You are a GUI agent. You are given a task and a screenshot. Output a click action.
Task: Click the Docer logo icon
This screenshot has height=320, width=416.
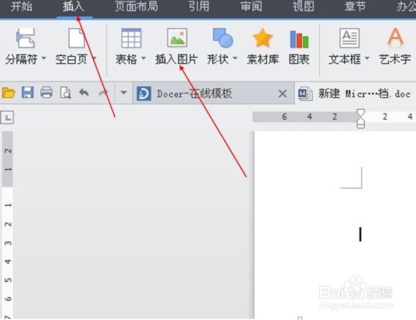click(x=144, y=93)
